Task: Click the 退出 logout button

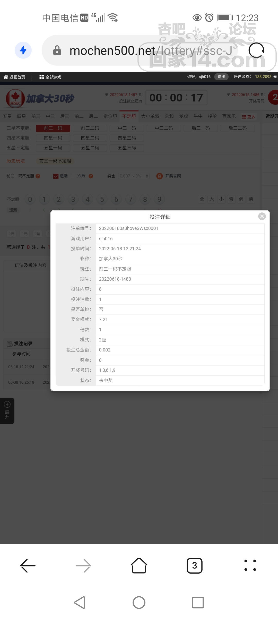Action: (x=221, y=77)
